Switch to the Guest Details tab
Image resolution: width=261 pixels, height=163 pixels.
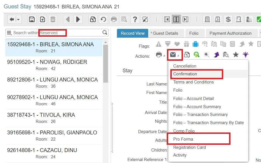166,33
